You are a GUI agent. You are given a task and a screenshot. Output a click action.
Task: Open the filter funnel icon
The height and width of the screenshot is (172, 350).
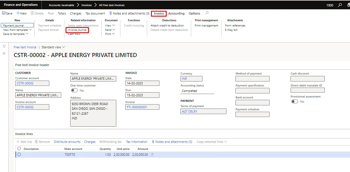click(x=4, y=46)
